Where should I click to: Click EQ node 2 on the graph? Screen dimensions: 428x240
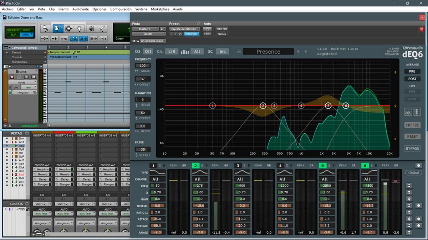pos(263,106)
